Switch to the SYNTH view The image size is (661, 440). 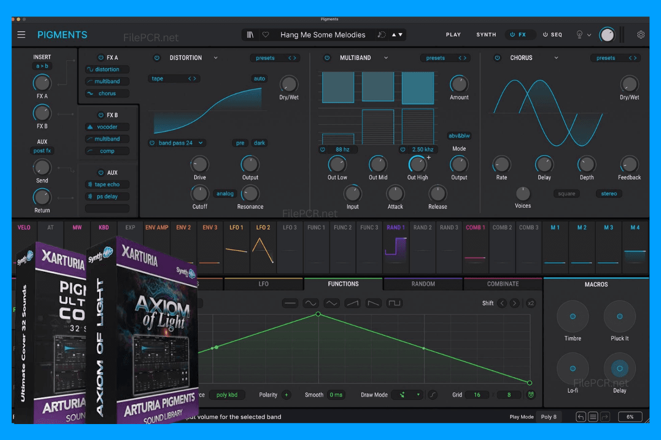486,35
